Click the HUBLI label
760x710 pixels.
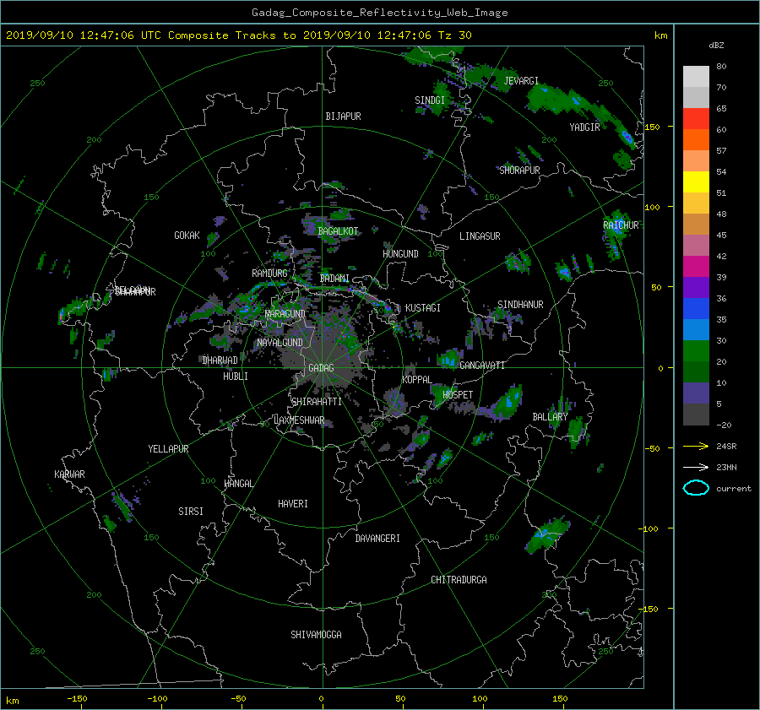235,377
